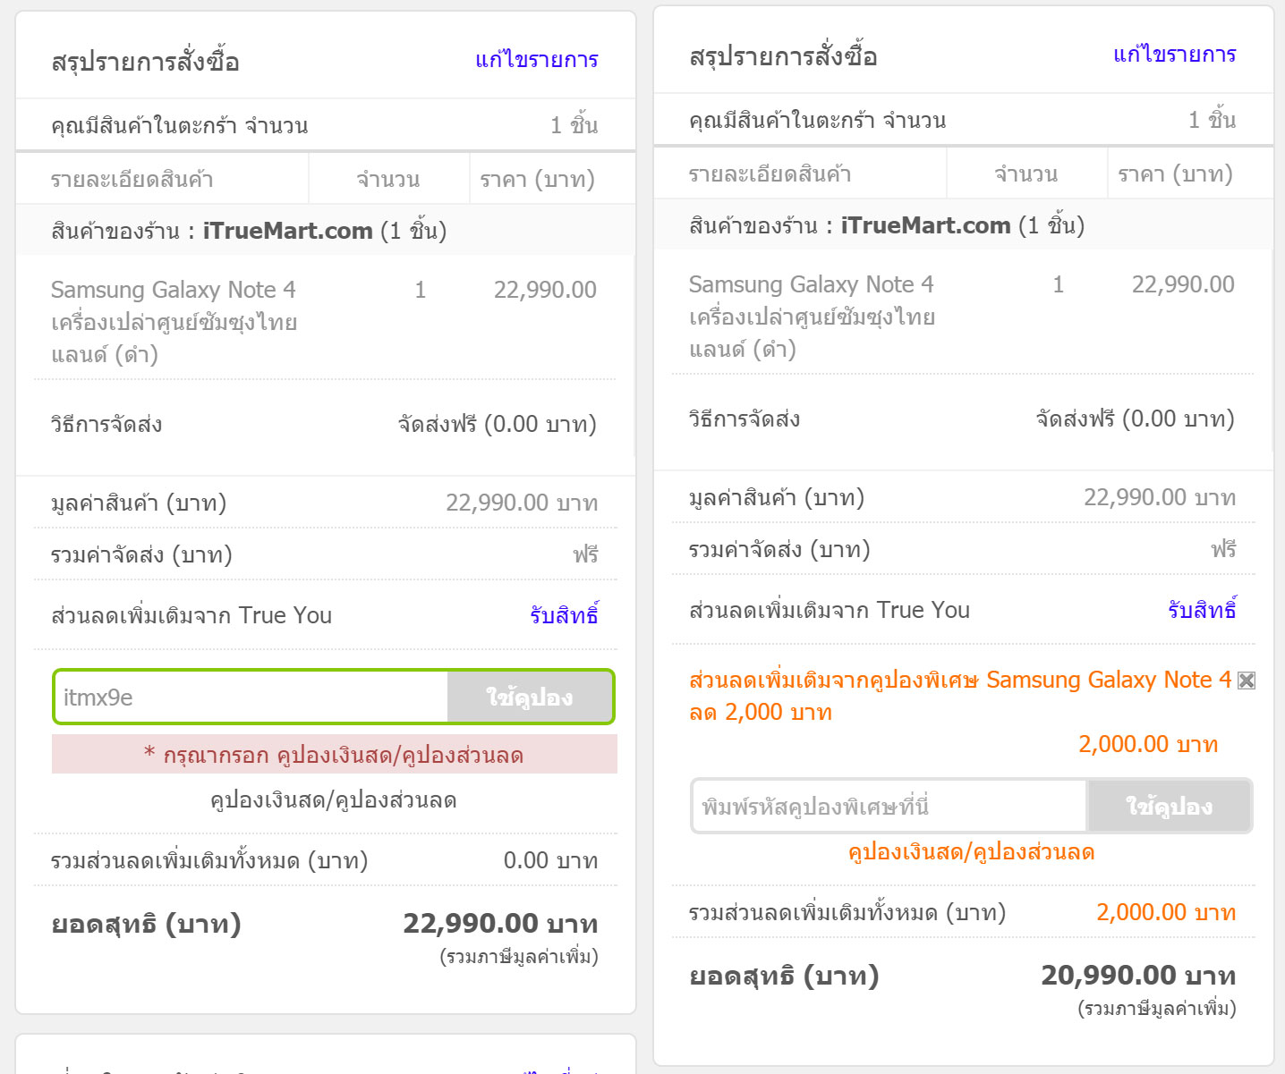The image size is (1285, 1074).
Task: Click the red coupon error message
Action: [x=334, y=755]
